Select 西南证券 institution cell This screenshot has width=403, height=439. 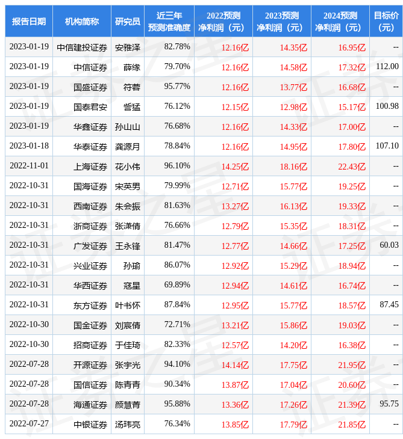82,206
